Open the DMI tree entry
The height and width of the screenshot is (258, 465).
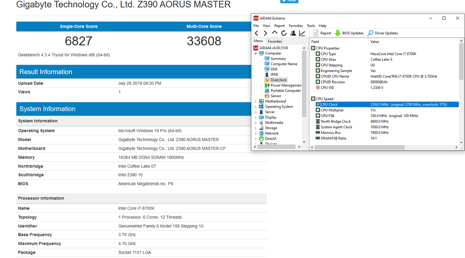click(x=271, y=69)
